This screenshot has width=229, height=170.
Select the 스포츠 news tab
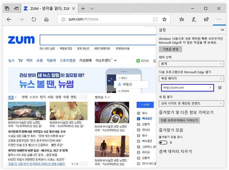point(34,97)
